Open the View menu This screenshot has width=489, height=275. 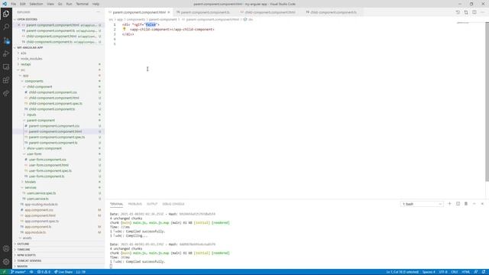coord(50,4)
